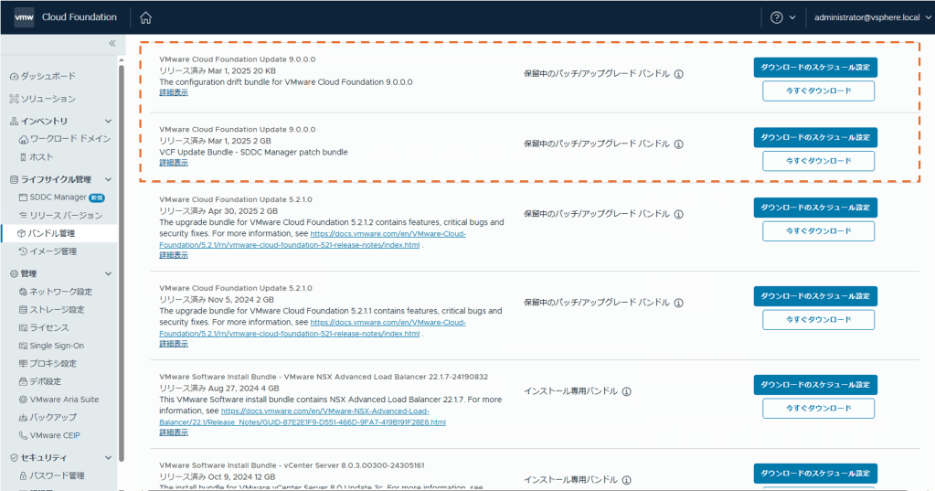This screenshot has width=935, height=491.
Task: Click the ワークロード ドメイン cloud icon
Action: pos(23,139)
